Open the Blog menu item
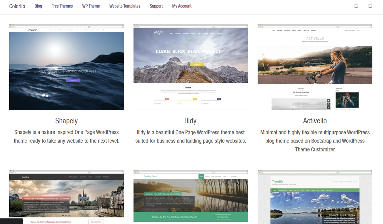 (38, 6)
